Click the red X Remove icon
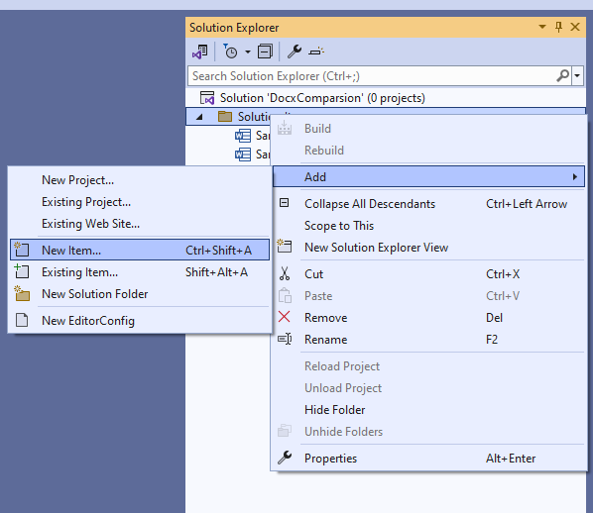Image resolution: width=593 pixels, height=513 pixels. (x=284, y=317)
